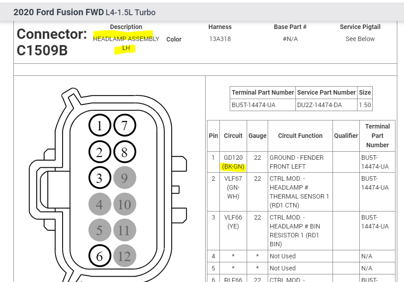This screenshot has width=404, height=282.
Task: Click terminal BU5T-14474-UA in pin 3 row
Action: pos(375,222)
